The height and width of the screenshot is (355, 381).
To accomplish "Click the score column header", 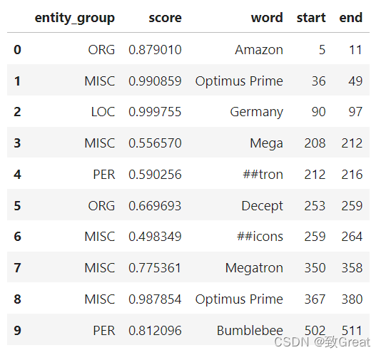I will tap(165, 18).
